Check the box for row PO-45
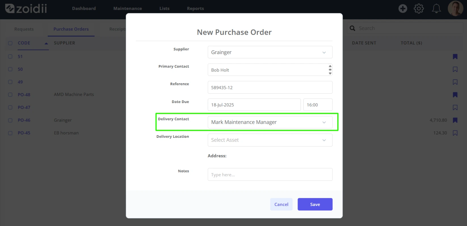The width and height of the screenshot is (467, 226). coord(10,133)
